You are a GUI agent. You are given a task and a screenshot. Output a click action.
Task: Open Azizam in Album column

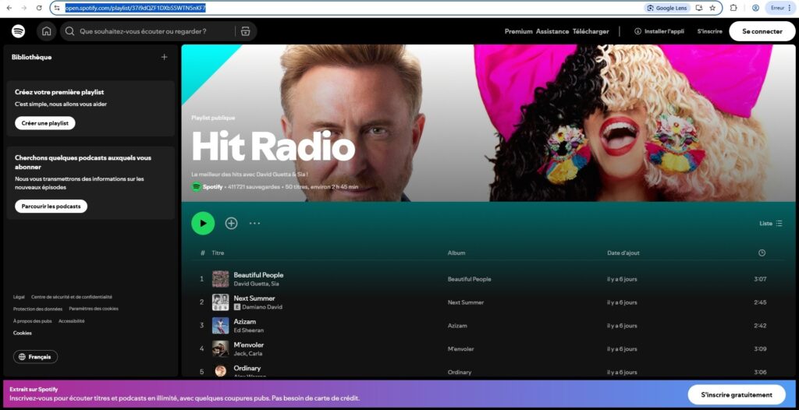tap(457, 326)
